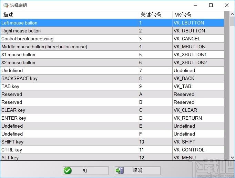The image size is (235, 178).
Task: Click the VK_TAB cell
Action: tap(198, 86)
